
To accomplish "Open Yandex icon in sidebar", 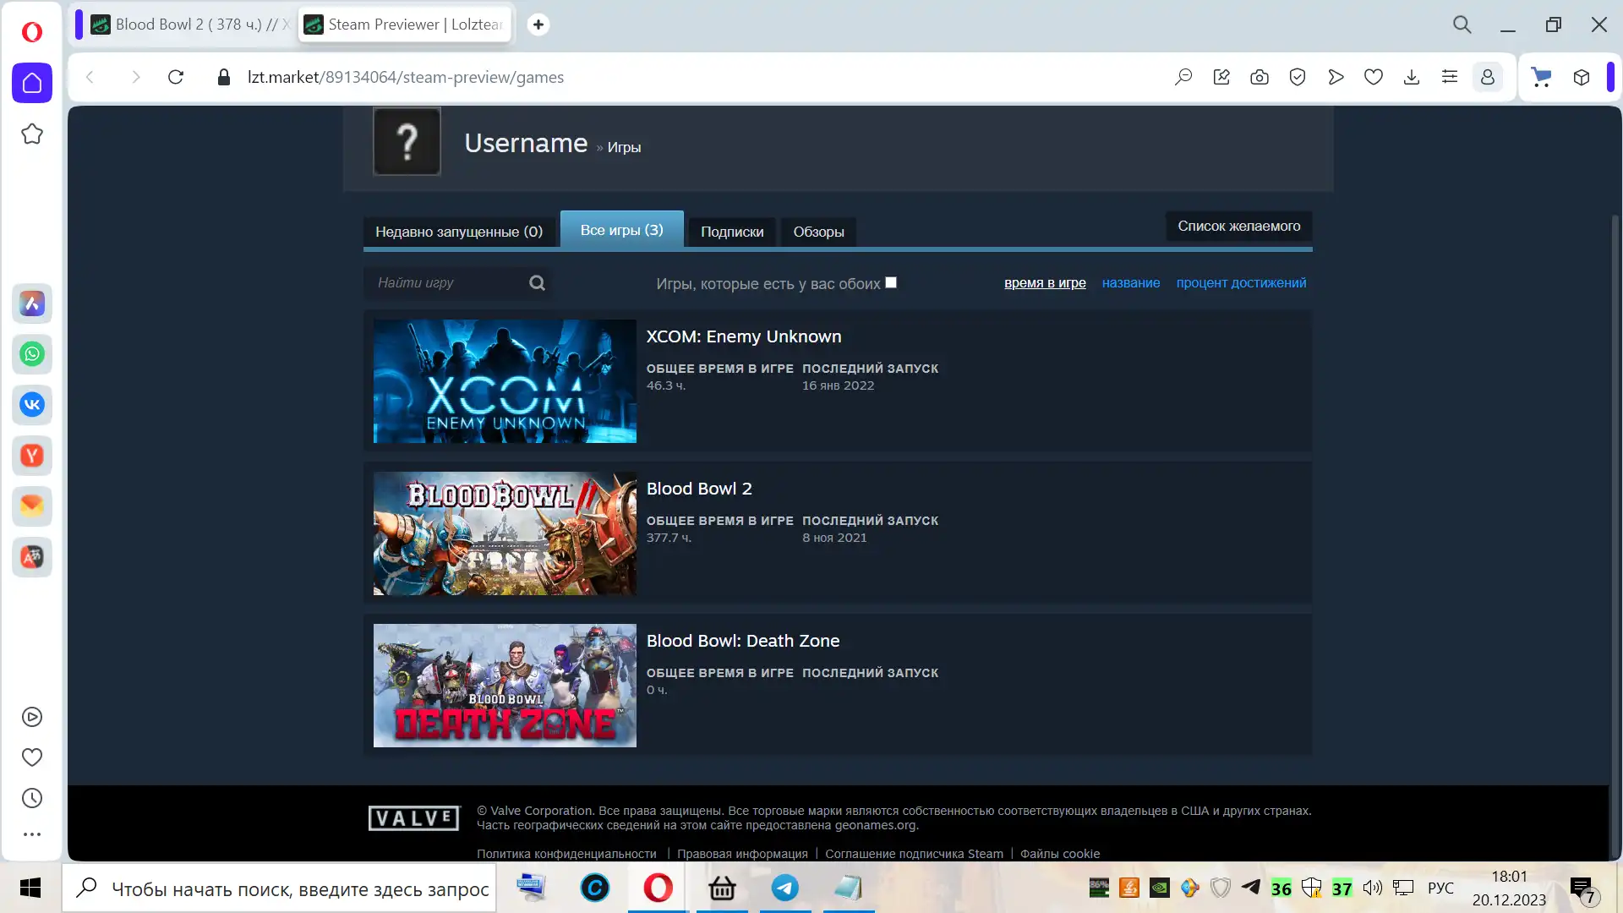I will (x=32, y=456).
